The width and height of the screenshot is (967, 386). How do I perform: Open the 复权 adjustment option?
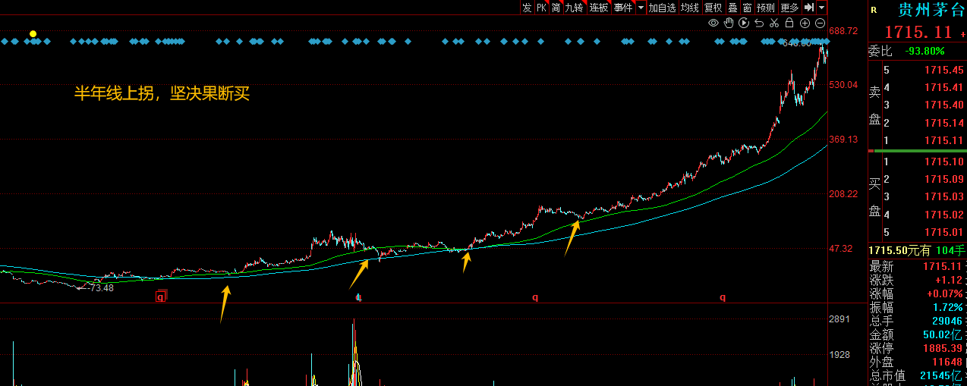click(x=713, y=7)
